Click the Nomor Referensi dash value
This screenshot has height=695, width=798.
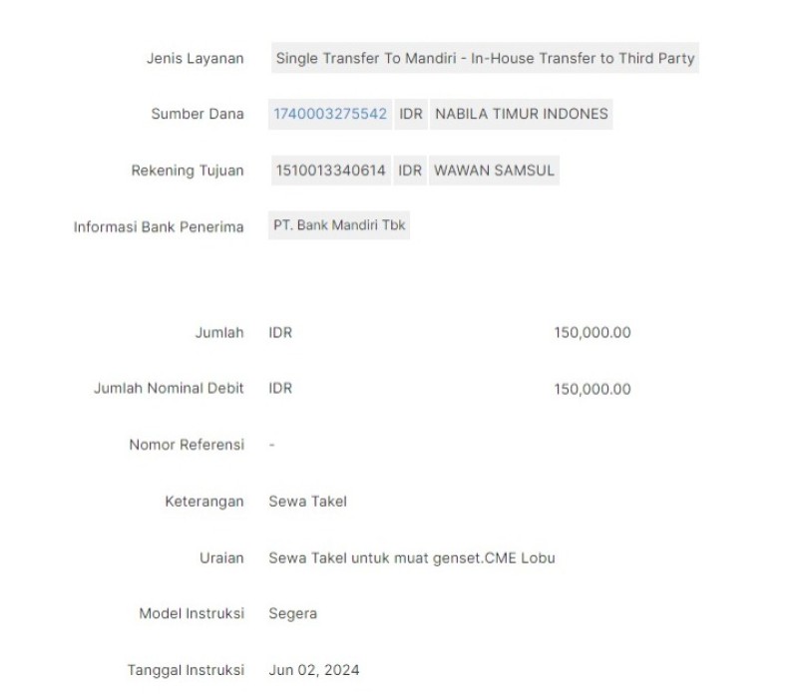click(x=271, y=445)
